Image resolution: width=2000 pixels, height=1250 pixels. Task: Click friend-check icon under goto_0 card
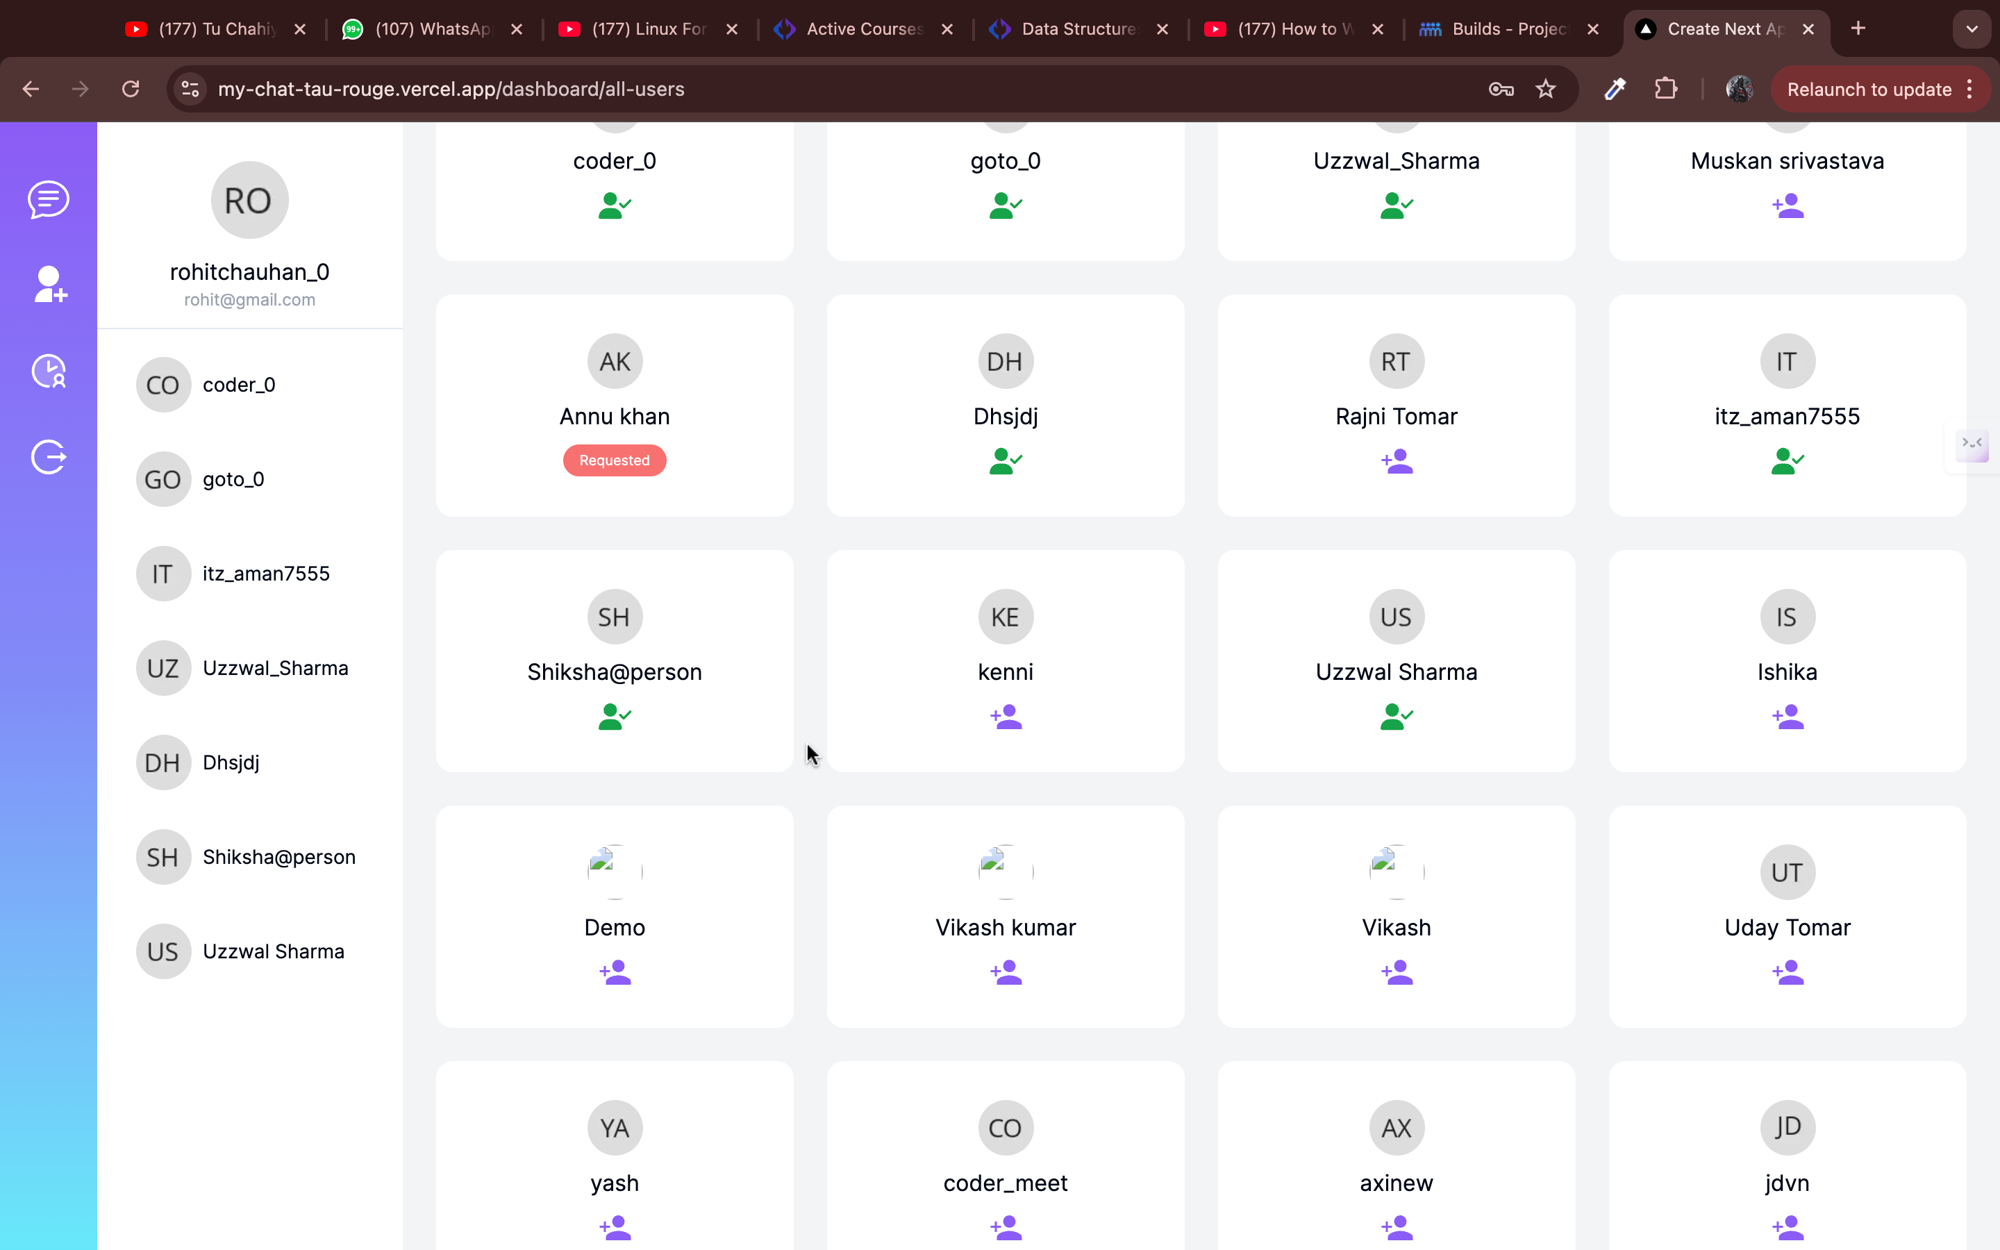pos(1006,205)
